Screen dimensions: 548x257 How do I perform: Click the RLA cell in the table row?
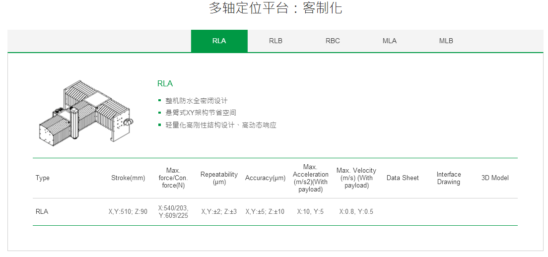pyautogui.click(x=42, y=211)
